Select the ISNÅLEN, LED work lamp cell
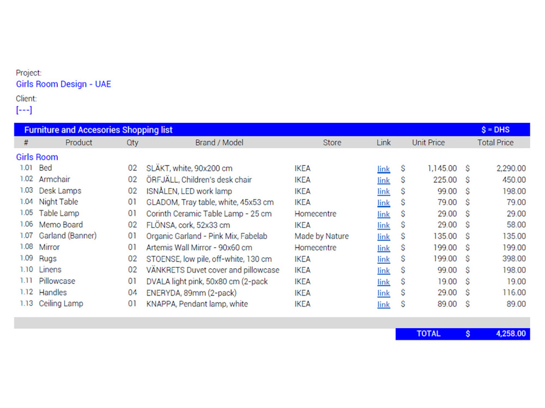Image resolution: width=545 pixels, height=408 pixels. click(x=189, y=191)
